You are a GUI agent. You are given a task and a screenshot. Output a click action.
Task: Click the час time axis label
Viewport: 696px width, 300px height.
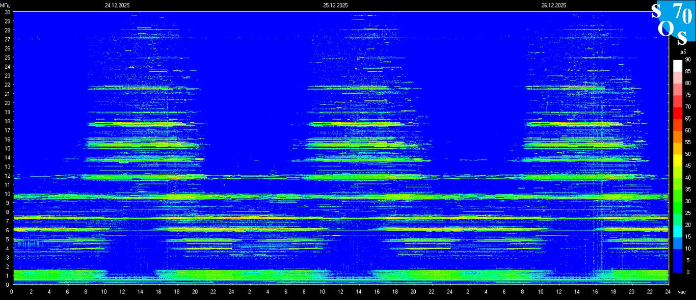[681, 292]
